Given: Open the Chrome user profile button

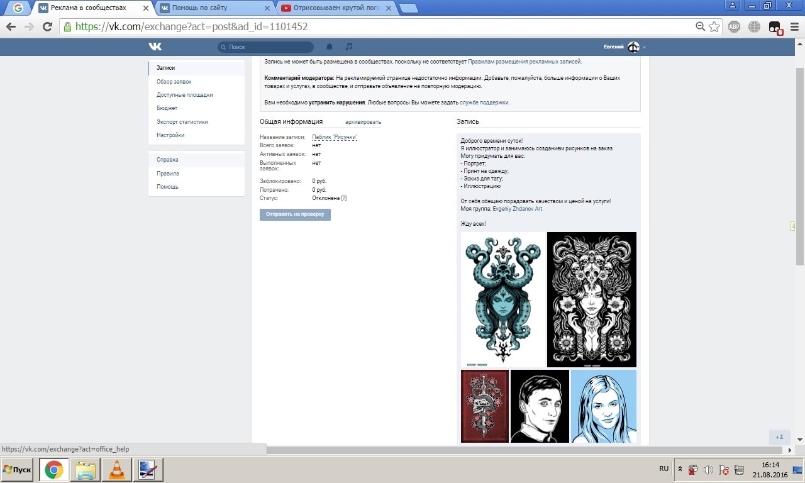Looking at the screenshot, I should click(x=733, y=5).
